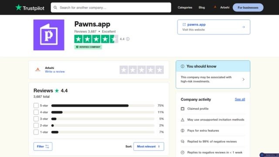The height and width of the screenshot is (157, 279).
Task: Click See all company activity link
Action: [x=240, y=99]
